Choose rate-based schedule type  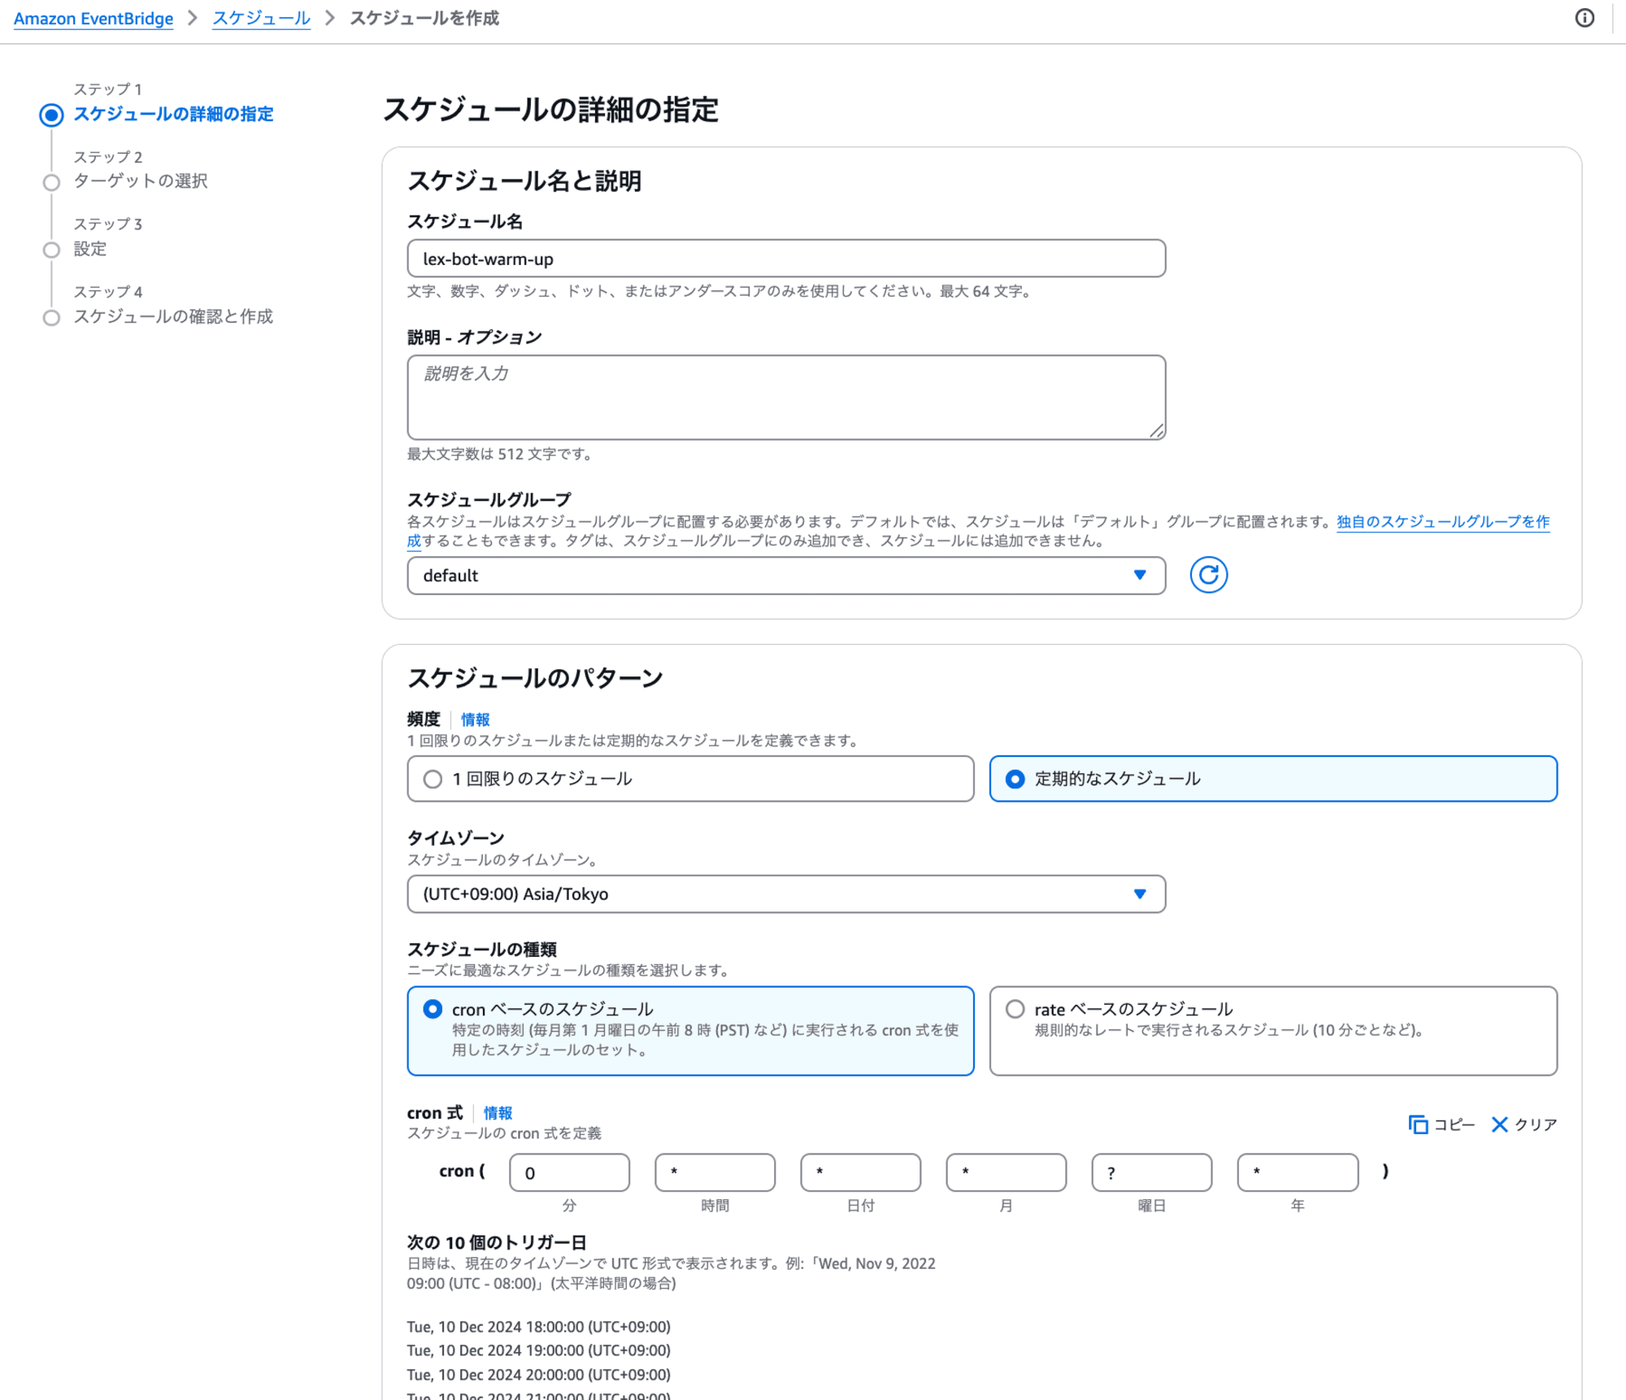click(x=1273, y=1030)
